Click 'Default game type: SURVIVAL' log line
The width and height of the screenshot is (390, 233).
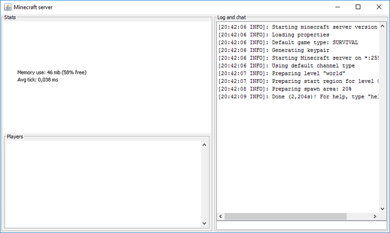click(x=288, y=43)
